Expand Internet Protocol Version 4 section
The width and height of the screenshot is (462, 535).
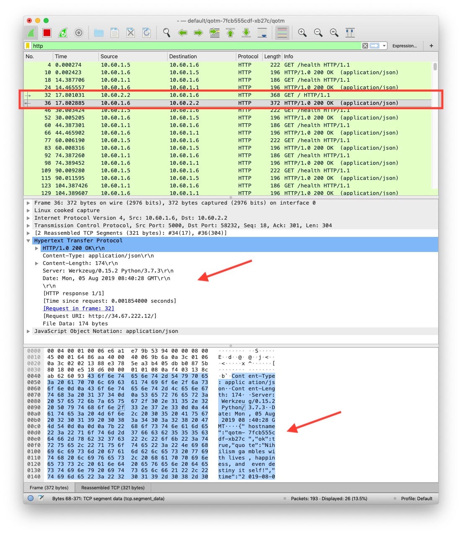pos(28,218)
